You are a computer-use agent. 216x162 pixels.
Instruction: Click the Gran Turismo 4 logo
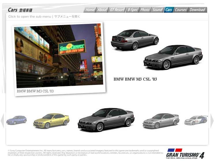tap(185, 154)
